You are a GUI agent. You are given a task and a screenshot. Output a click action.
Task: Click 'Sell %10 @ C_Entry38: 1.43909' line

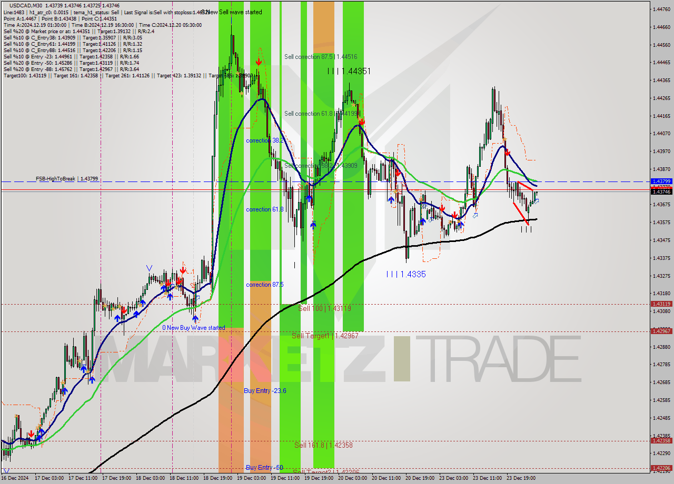coord(73,37)
